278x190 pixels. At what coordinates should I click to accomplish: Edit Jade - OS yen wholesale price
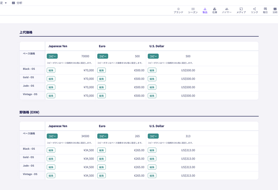[51, 167]
